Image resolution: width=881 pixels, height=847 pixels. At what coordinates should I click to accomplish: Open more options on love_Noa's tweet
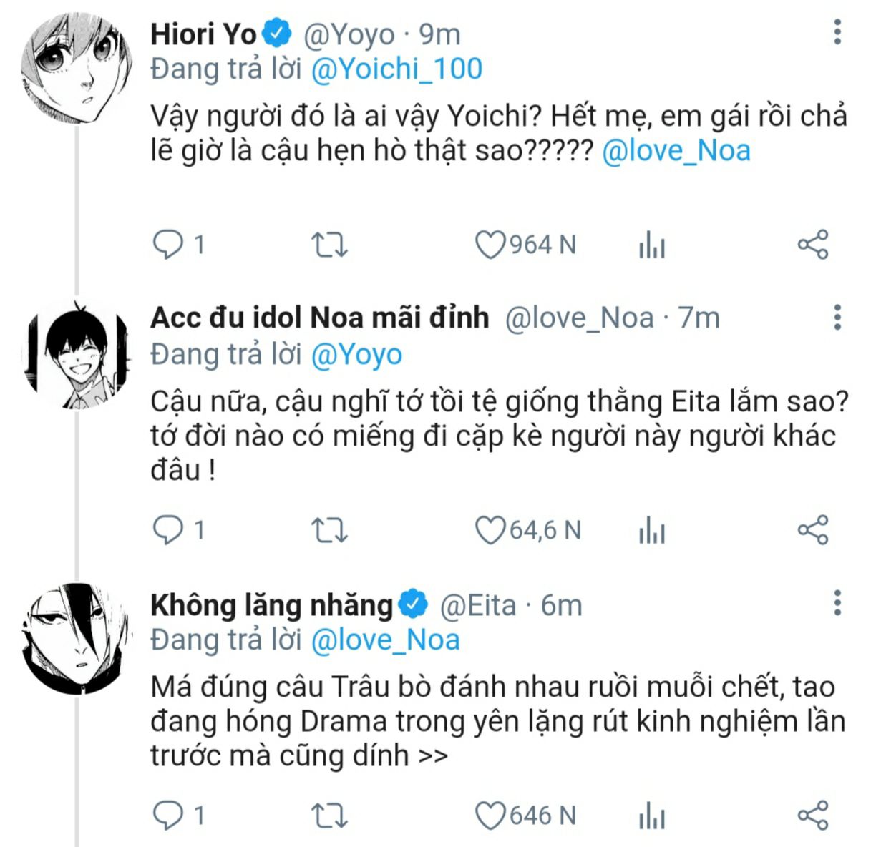coord(837,318)
